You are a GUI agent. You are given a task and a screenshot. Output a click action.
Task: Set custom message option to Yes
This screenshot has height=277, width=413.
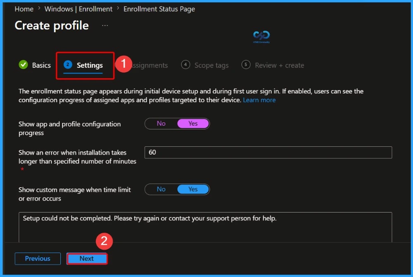(193, 189)
